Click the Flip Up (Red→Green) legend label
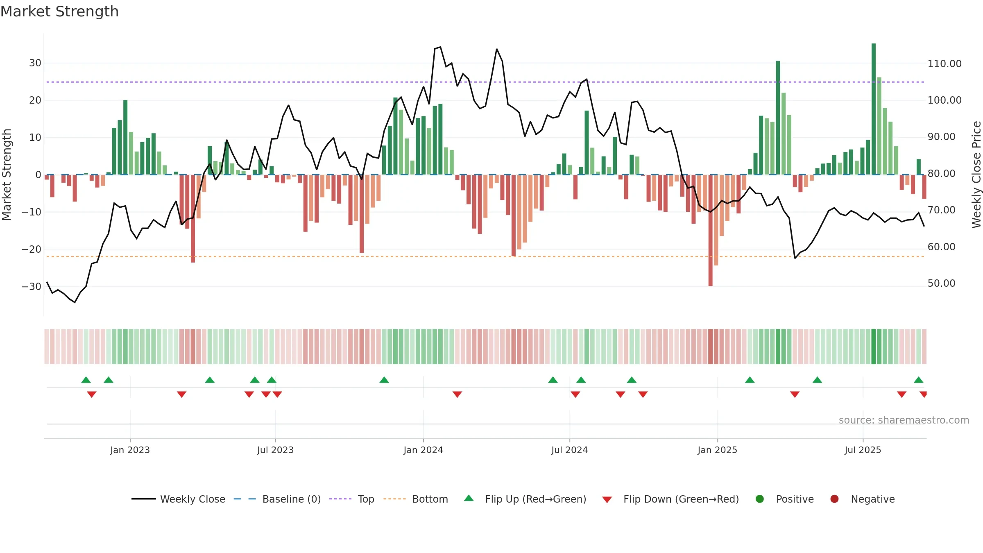Image resolution: width=983 pixels, height=553 pixels. coord(536,499)
